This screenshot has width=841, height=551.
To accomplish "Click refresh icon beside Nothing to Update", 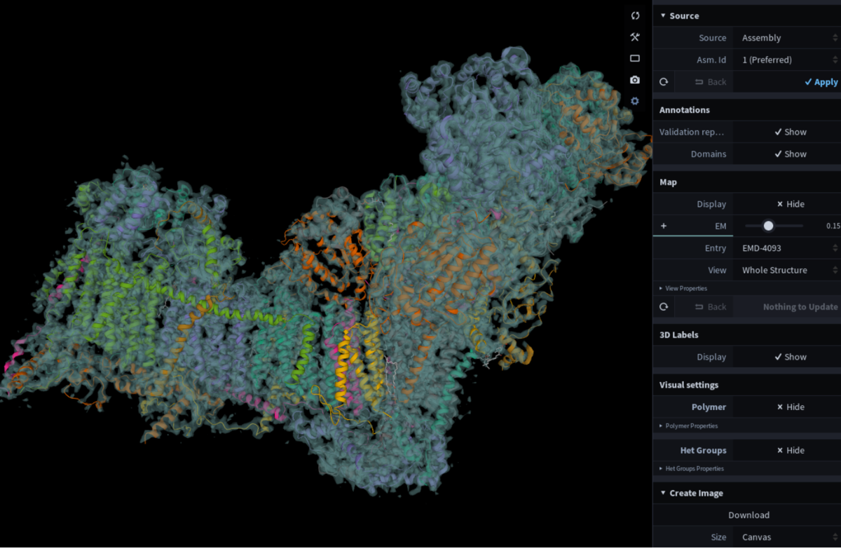I will [x=664, y=307].
